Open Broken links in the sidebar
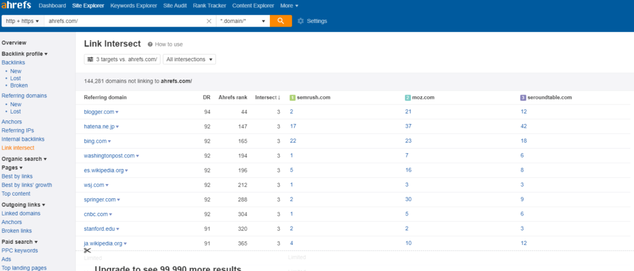 (17, 231)
